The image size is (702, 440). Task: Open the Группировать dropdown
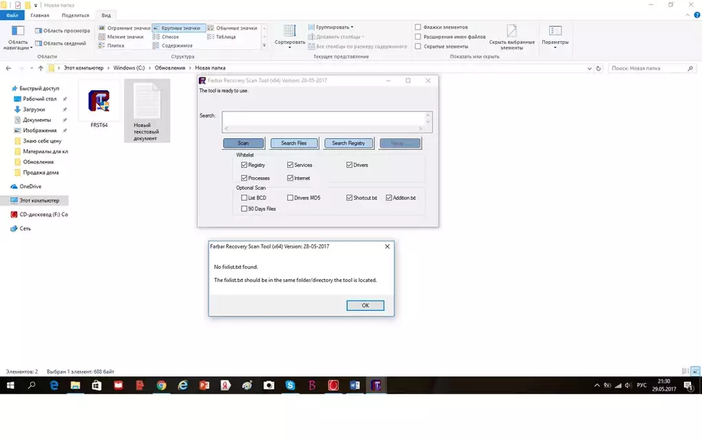point(331,27)
